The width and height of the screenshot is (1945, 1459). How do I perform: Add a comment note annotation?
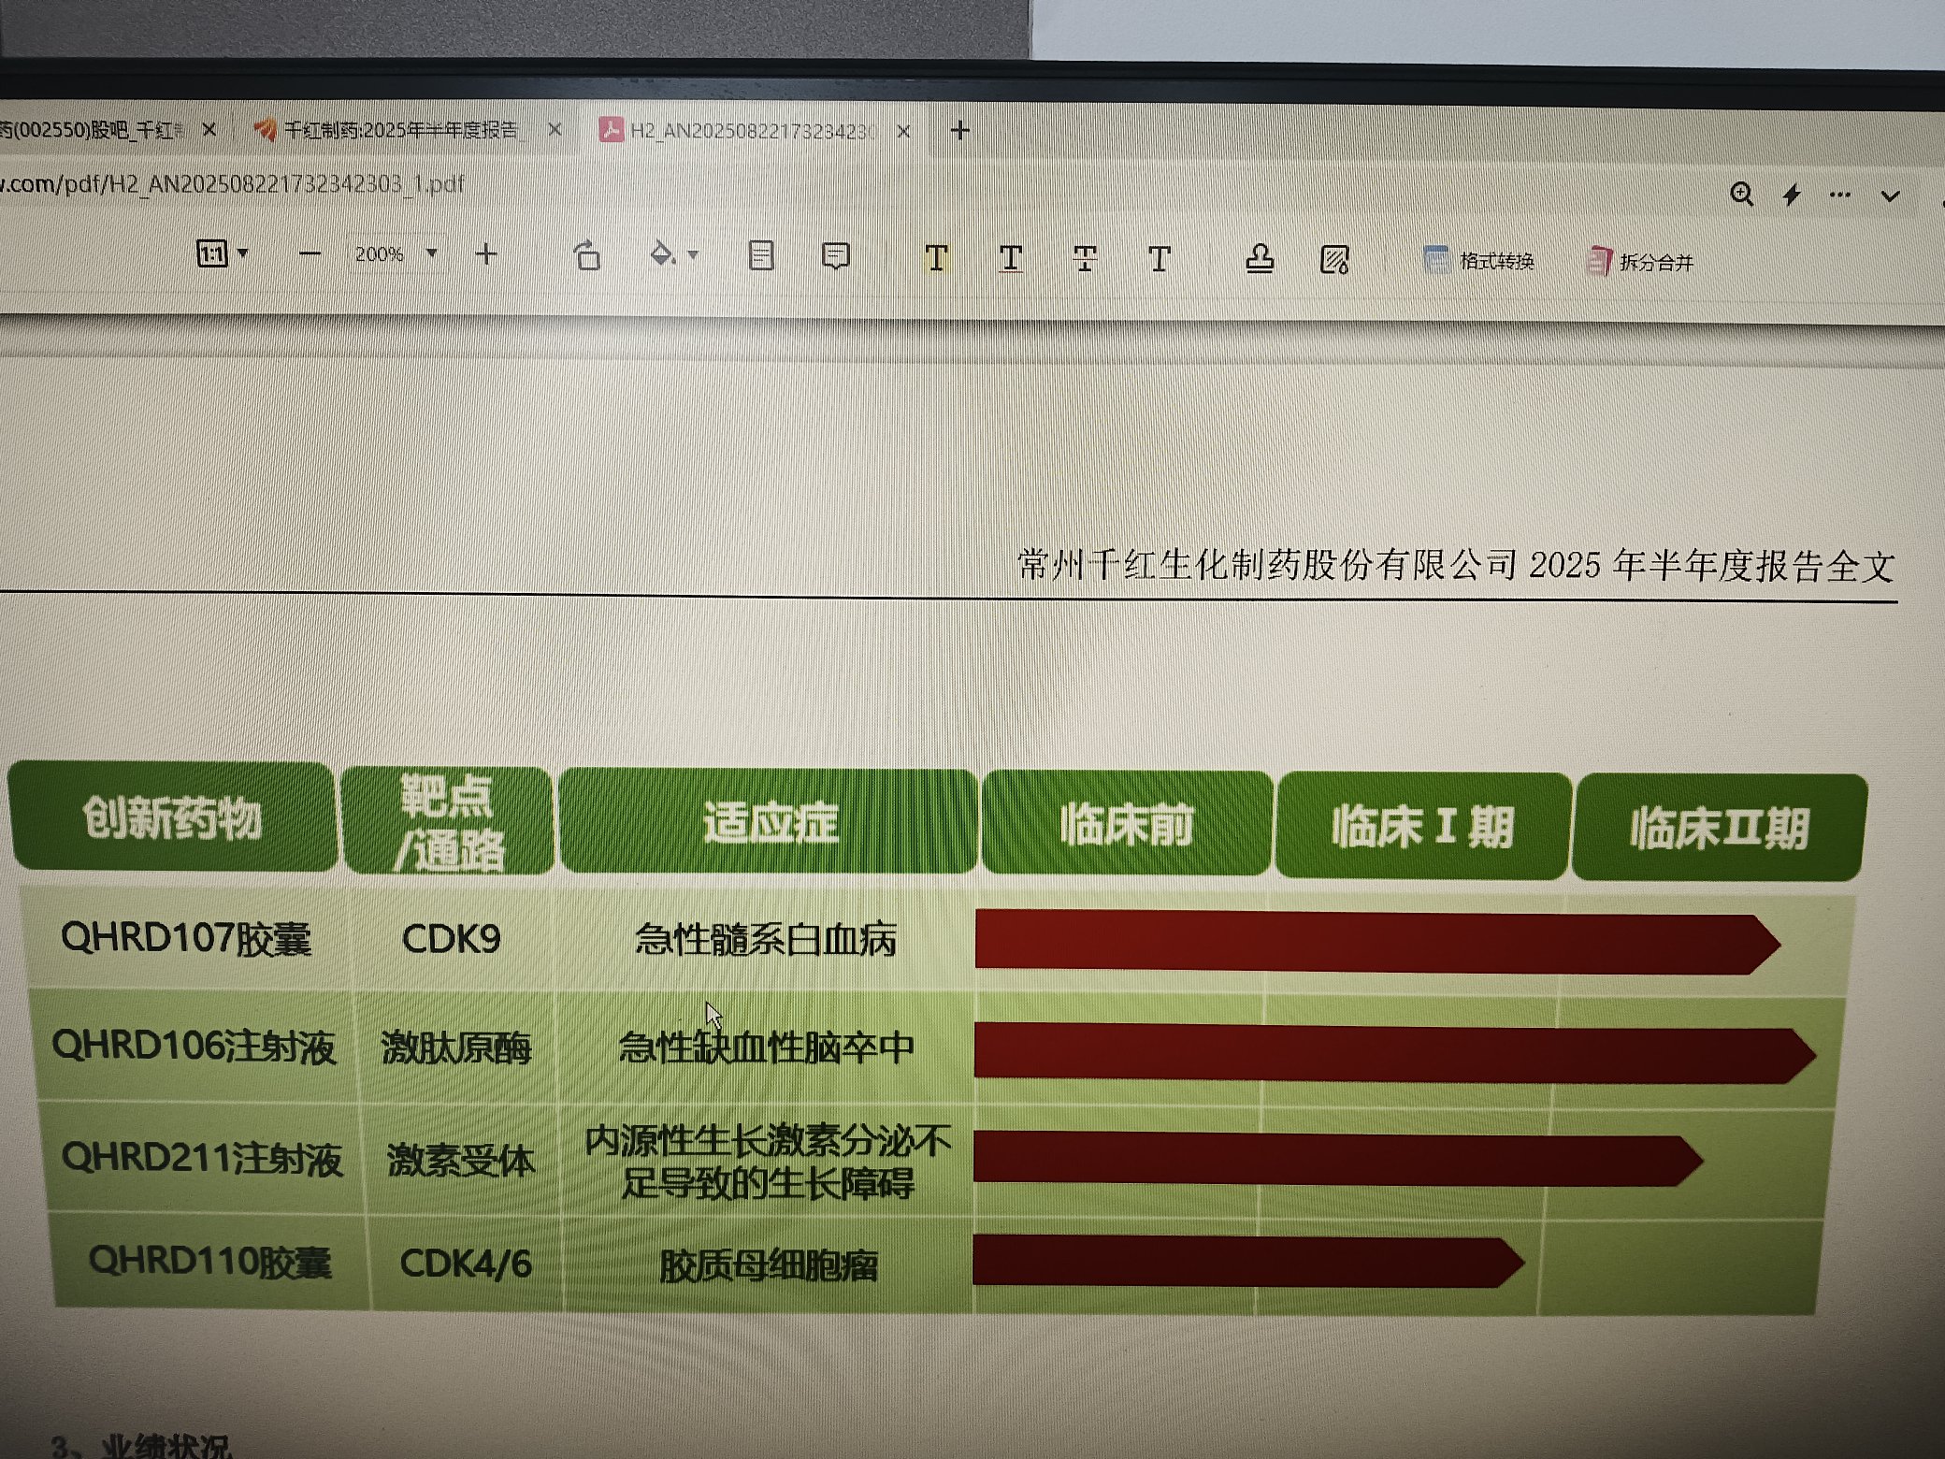click(835, 256)
